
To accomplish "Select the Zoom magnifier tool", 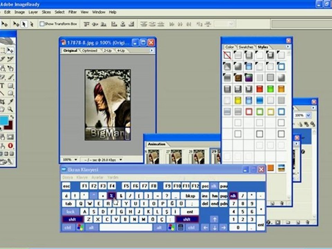I will (x=10, y=109).
